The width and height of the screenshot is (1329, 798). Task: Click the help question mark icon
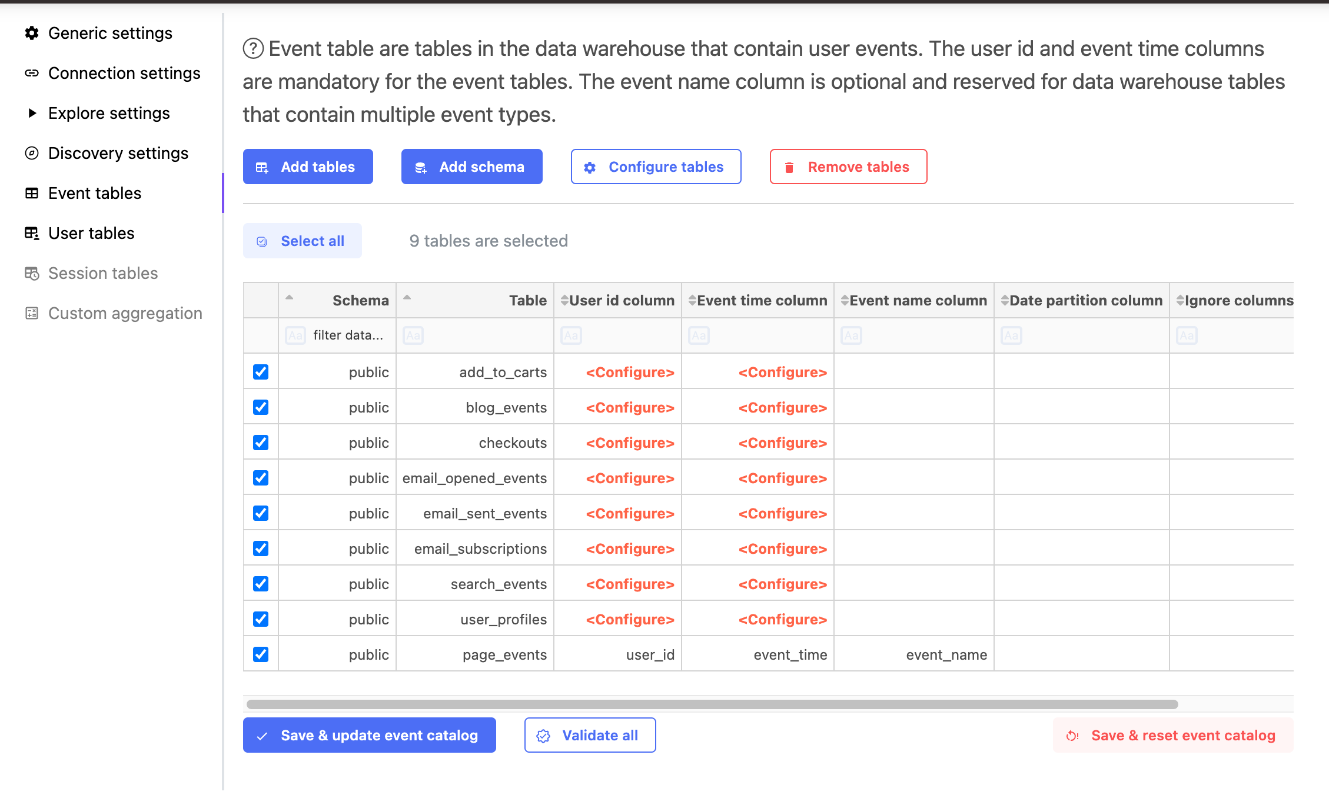click(253, 49)
